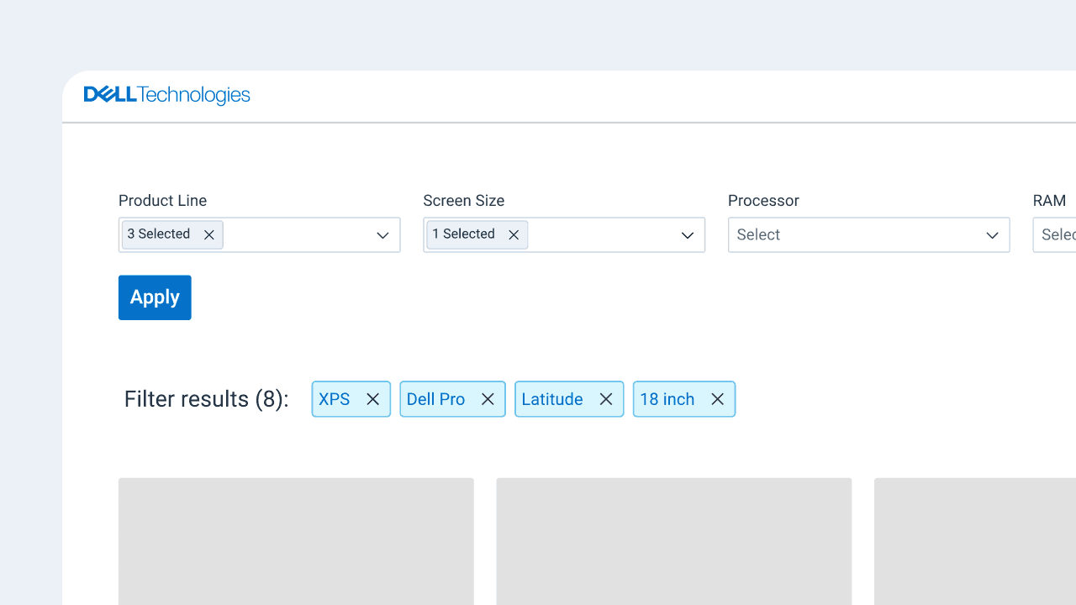Open the RAM dropdown
The image size is (1076, 605).
[1055, 235]
